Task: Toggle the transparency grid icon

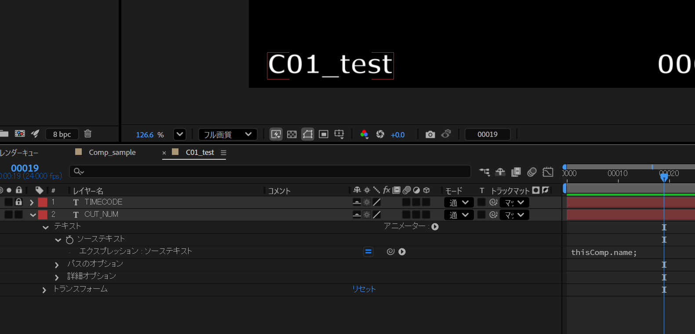Action: (x=292, y=134)
